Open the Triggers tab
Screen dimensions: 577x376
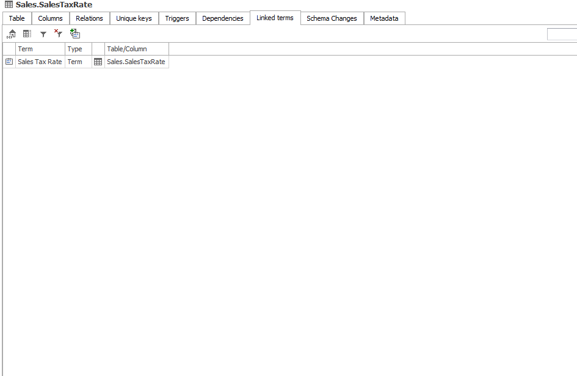pyautogui.click(x=177, y=18)
